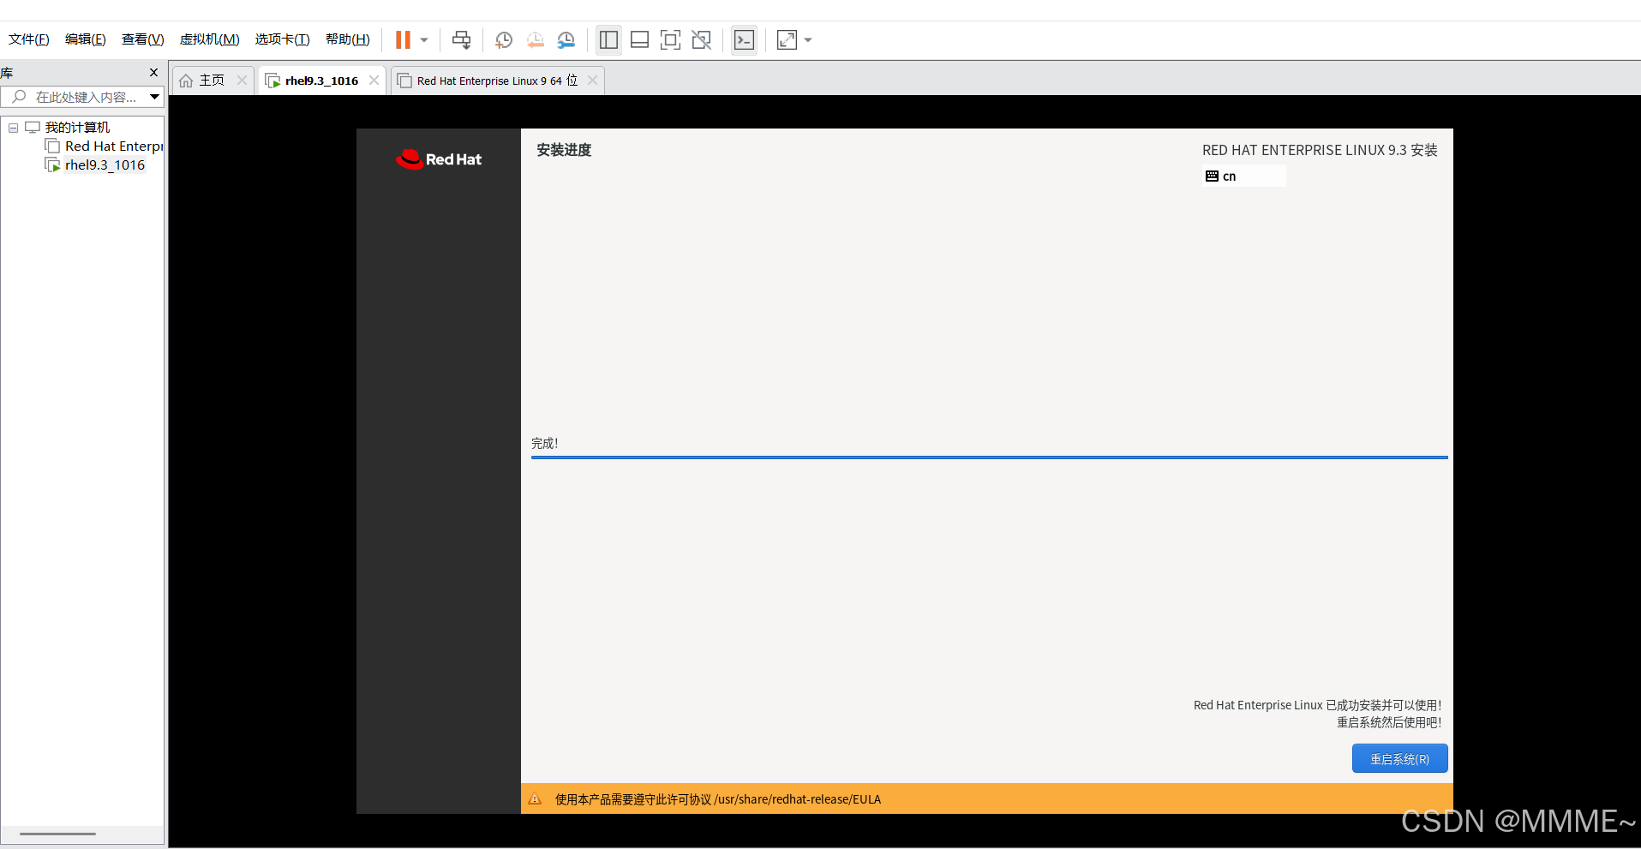The width and height of the screenshot is (1641, 849).
Task: Click the RED HAT ENTERPRISE LINUX 9.3 安装 title
Action: (x=1320, y=150)
